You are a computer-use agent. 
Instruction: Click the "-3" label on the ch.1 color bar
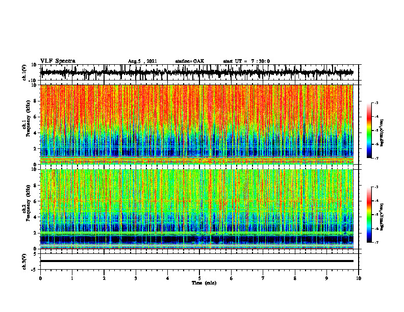tap(376, 102)
